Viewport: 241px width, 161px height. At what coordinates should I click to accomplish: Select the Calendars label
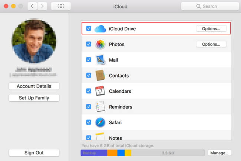(120, 91)
